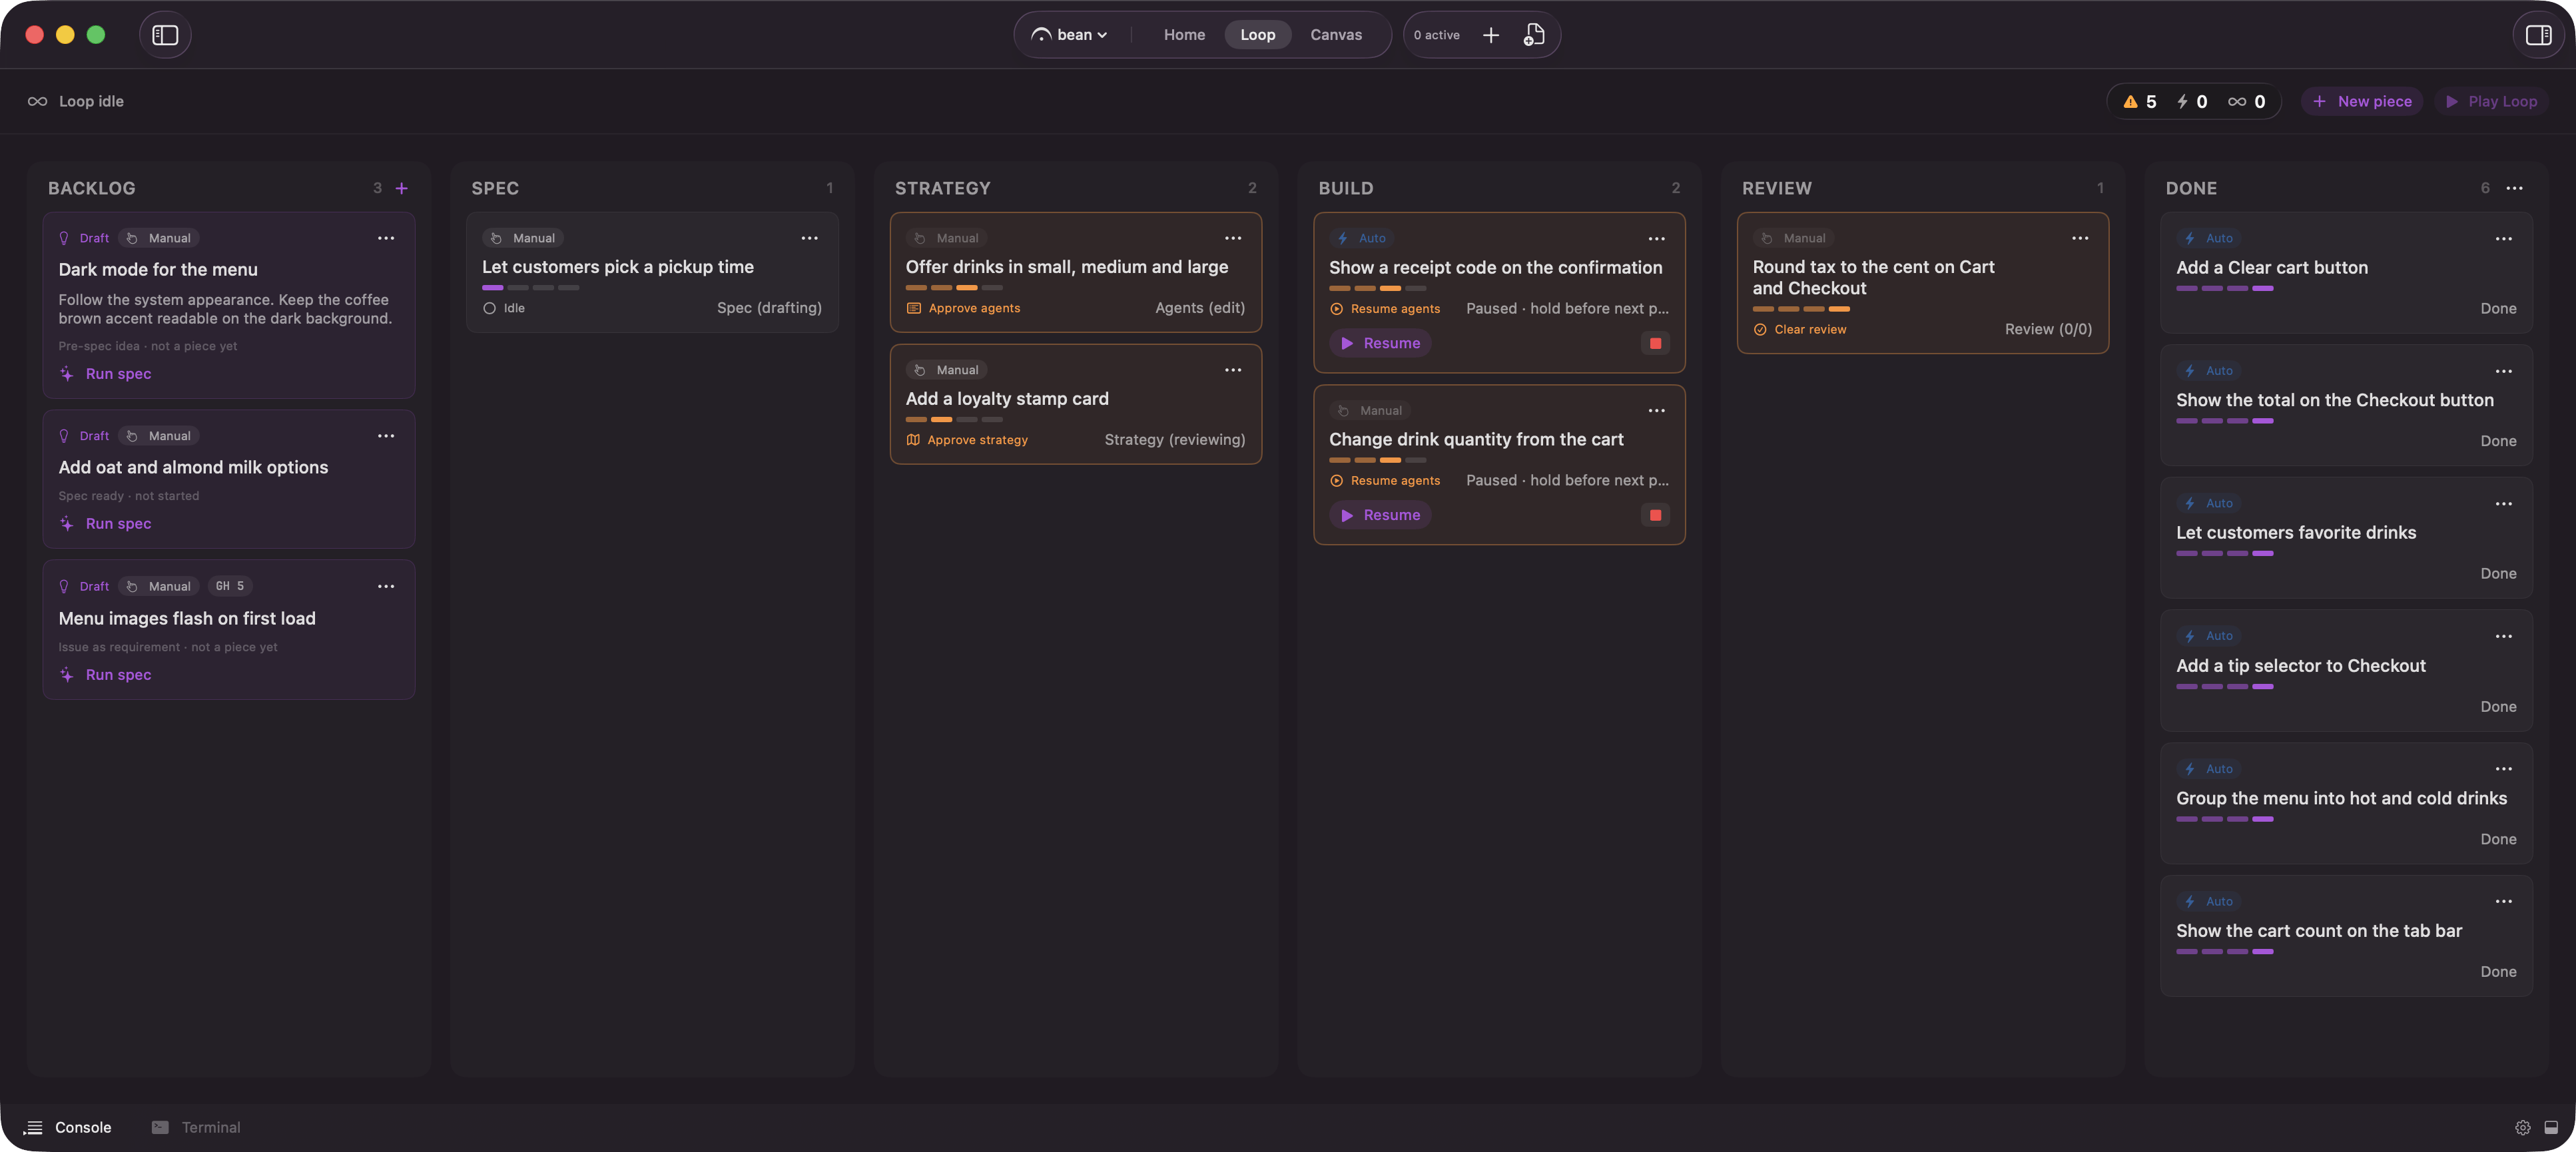Open the Done column options menu

pyautogui.click(x=2514, y=188)
